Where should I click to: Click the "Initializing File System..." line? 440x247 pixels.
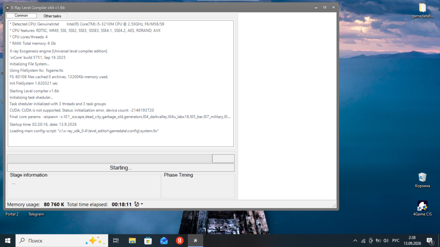tap(29, 64)
